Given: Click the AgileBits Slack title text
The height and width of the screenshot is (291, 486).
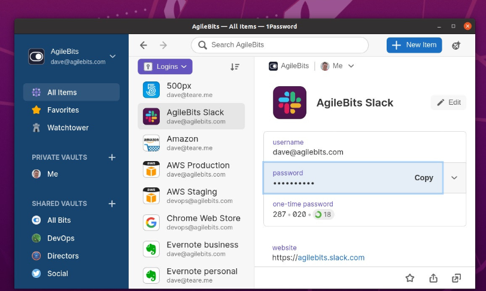Looking at the screenshot, I should [354, 102].
